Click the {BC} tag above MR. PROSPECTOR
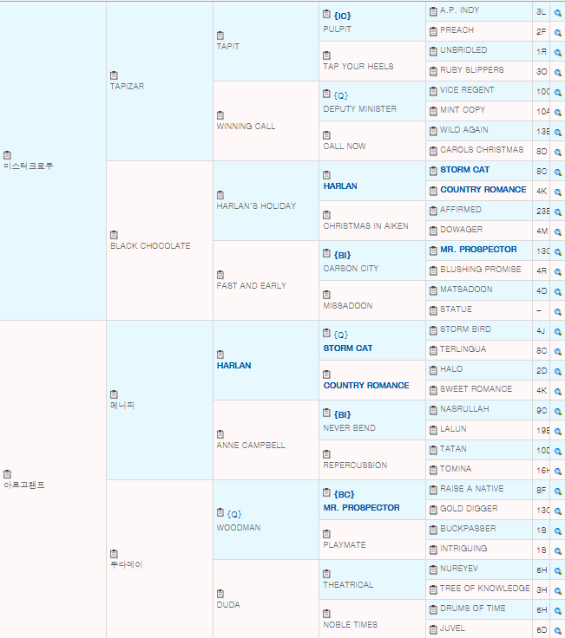 [343, 494]
